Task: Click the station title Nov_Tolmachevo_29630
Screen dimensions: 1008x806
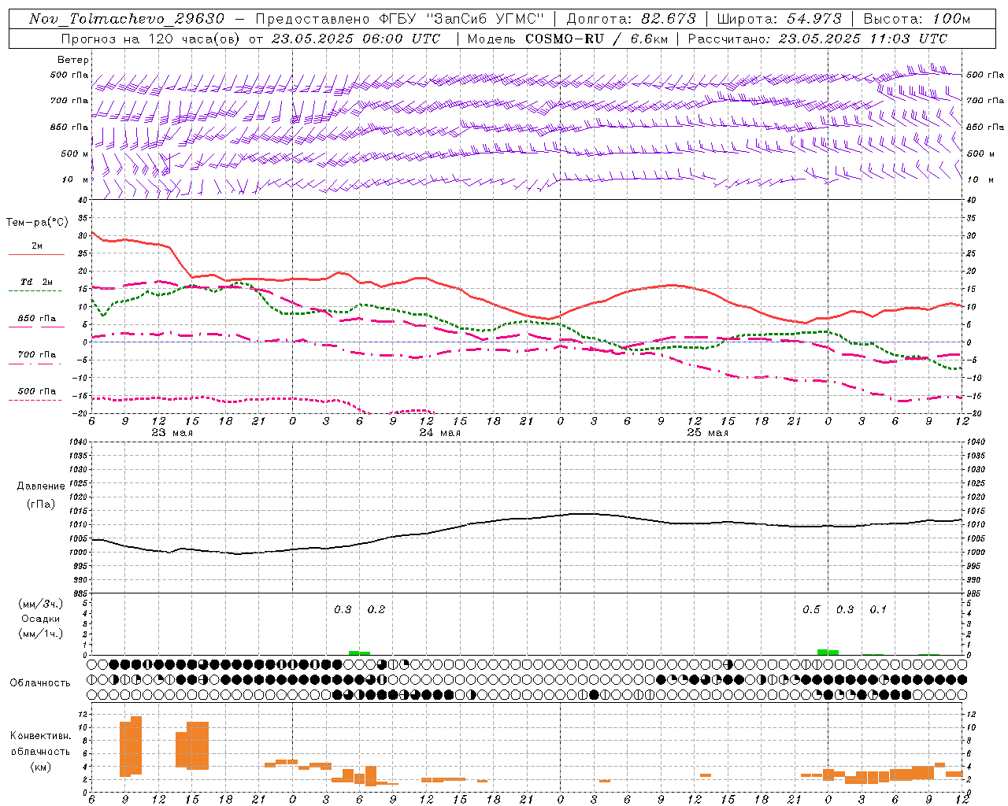Action: (x=127, y=19)
